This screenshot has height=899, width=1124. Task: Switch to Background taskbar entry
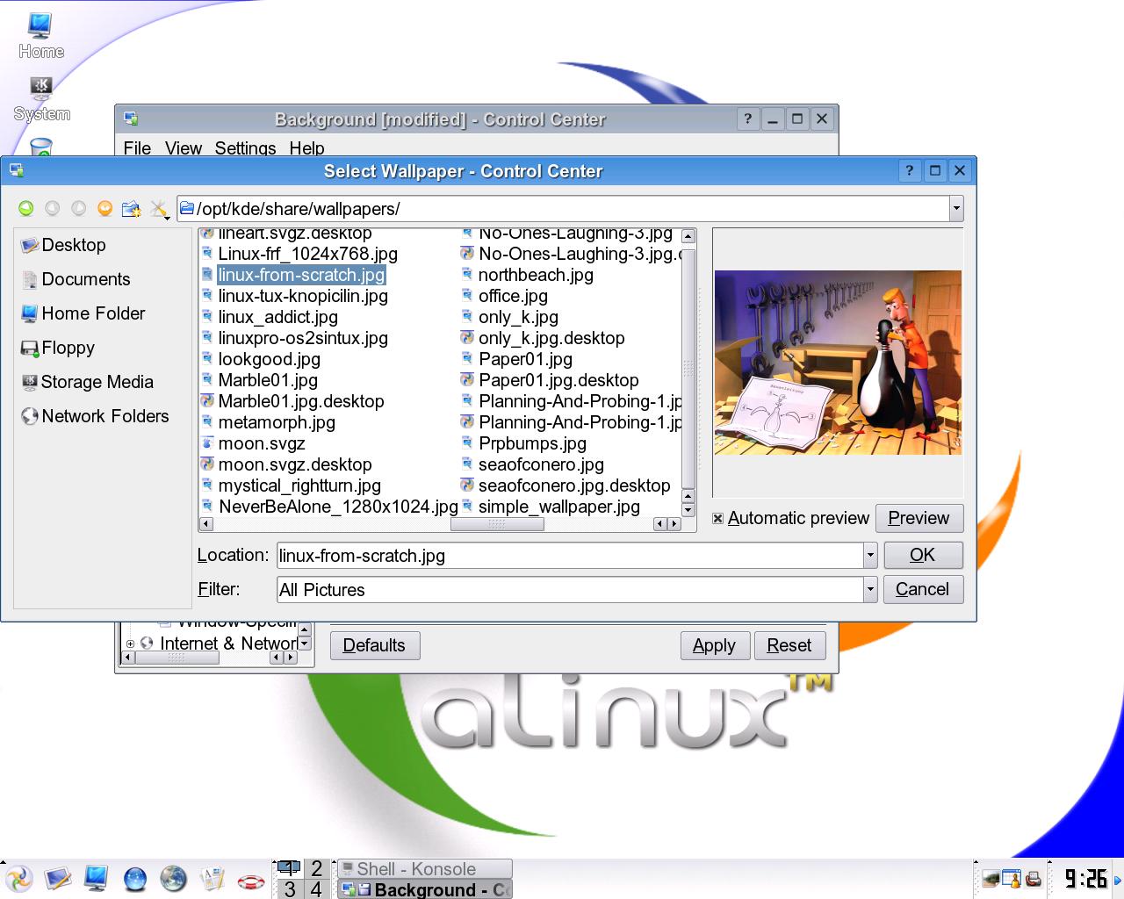tap(425, 889)
